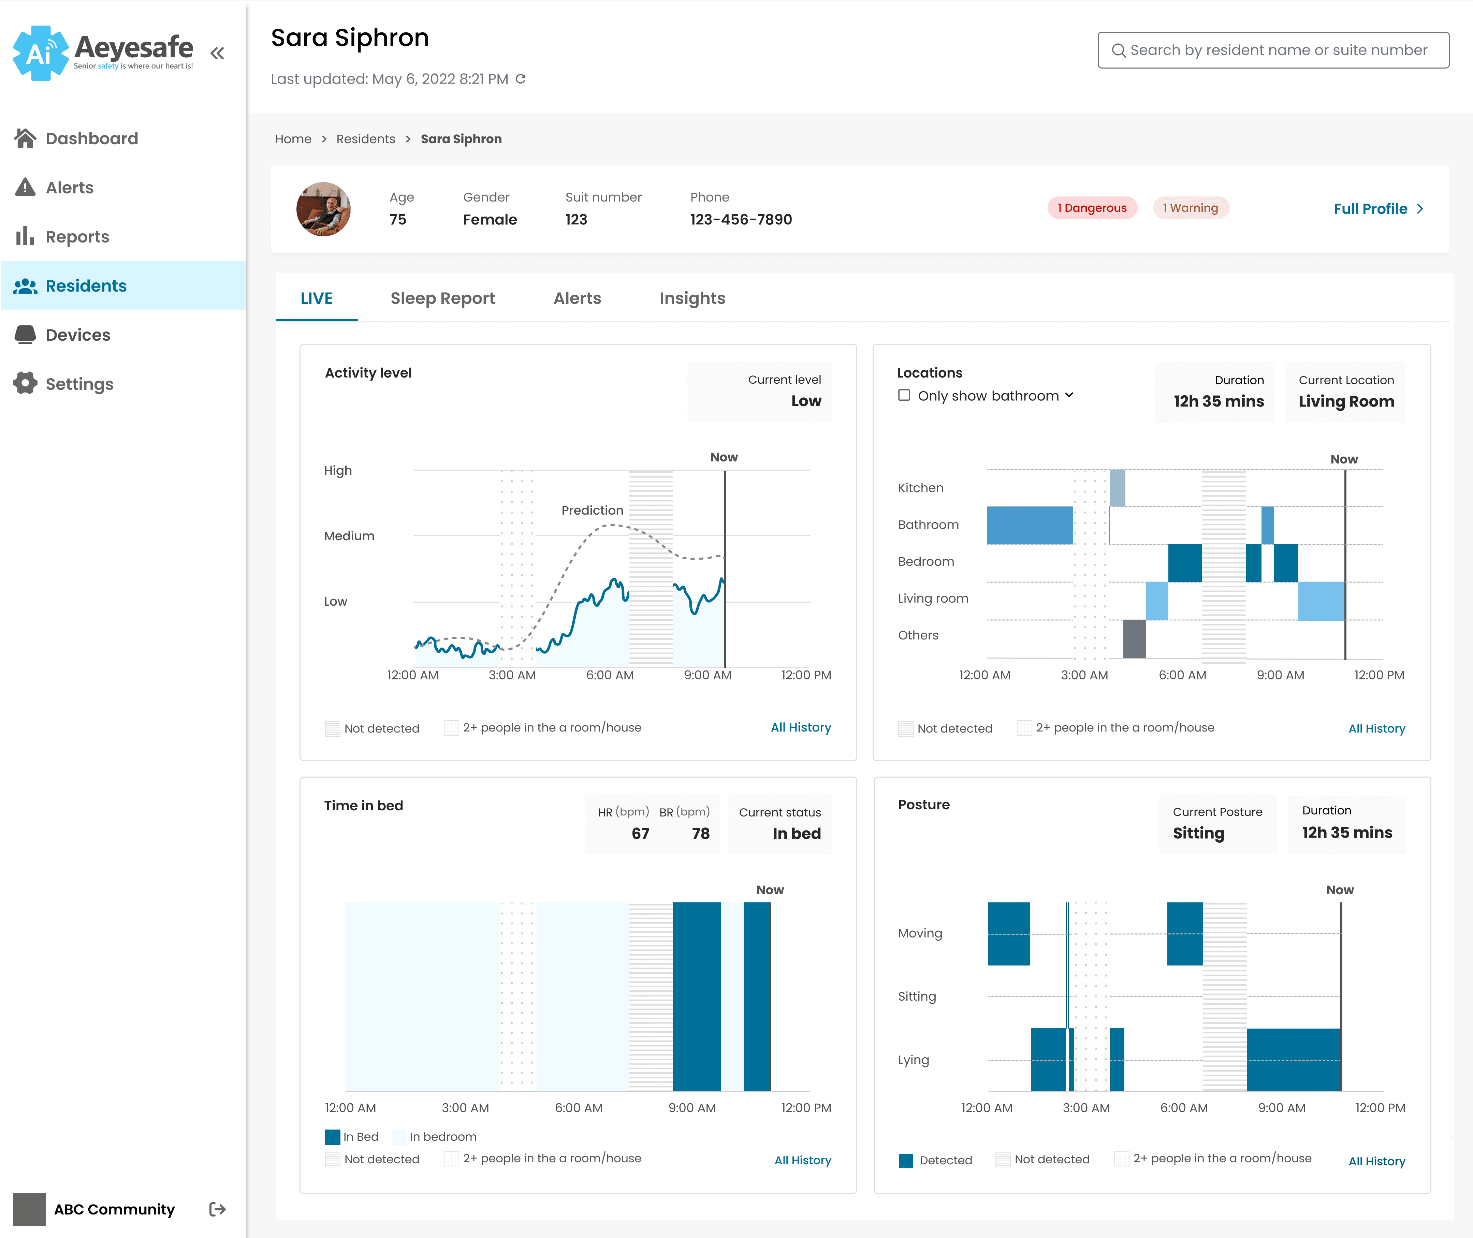The width and height of the screenshot is (1473, 1238).
Task: Search by resident name or suite number field
Action: (x=1273, y=50)
